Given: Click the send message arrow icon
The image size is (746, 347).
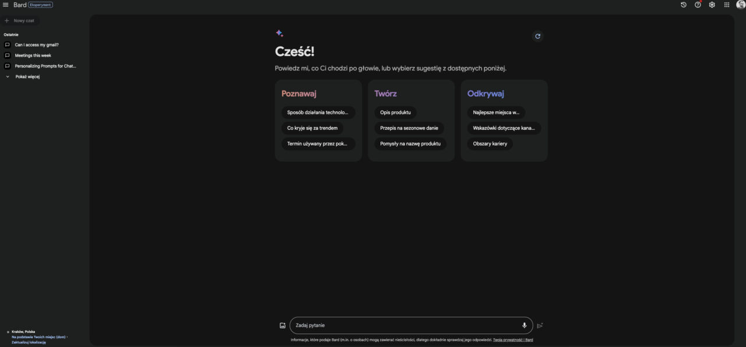Looking at the screenshot, I should pos(540,325).
